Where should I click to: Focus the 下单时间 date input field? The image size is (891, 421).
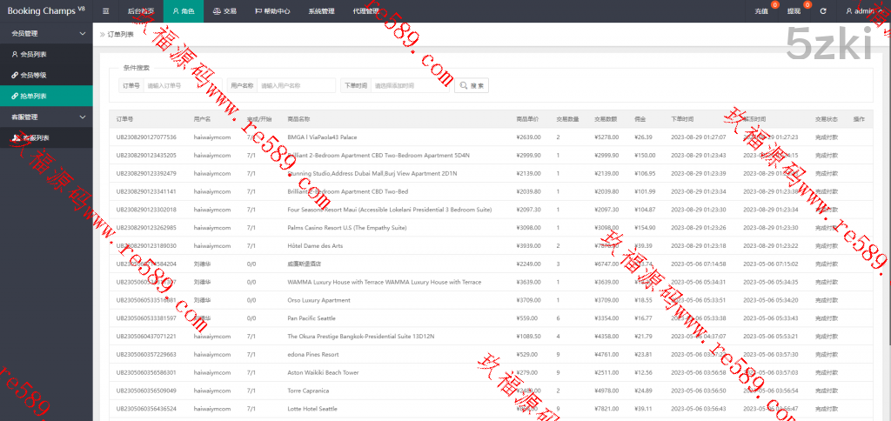coord(408,85)
